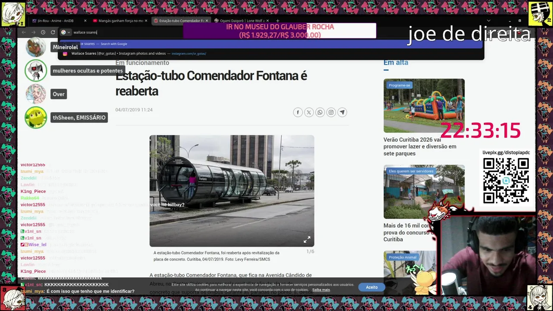Open the browser history clock icon
This screenshot has height=311, width=553.
pyautogui.click(x=43, y=32)
